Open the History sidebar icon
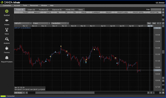Image resolution: width=166 pixels, height=98 pixels. point(7,21)
